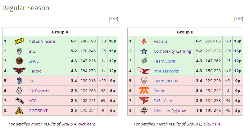Click the BIG team logo
The height and width of the screenshot is (136, 250).
pos(19,51)
